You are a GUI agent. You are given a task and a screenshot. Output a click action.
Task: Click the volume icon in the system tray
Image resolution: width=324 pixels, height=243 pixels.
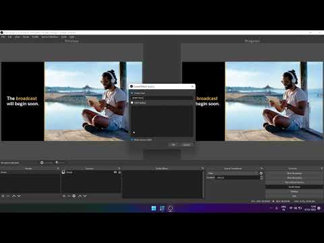click(x=295, y=208)
